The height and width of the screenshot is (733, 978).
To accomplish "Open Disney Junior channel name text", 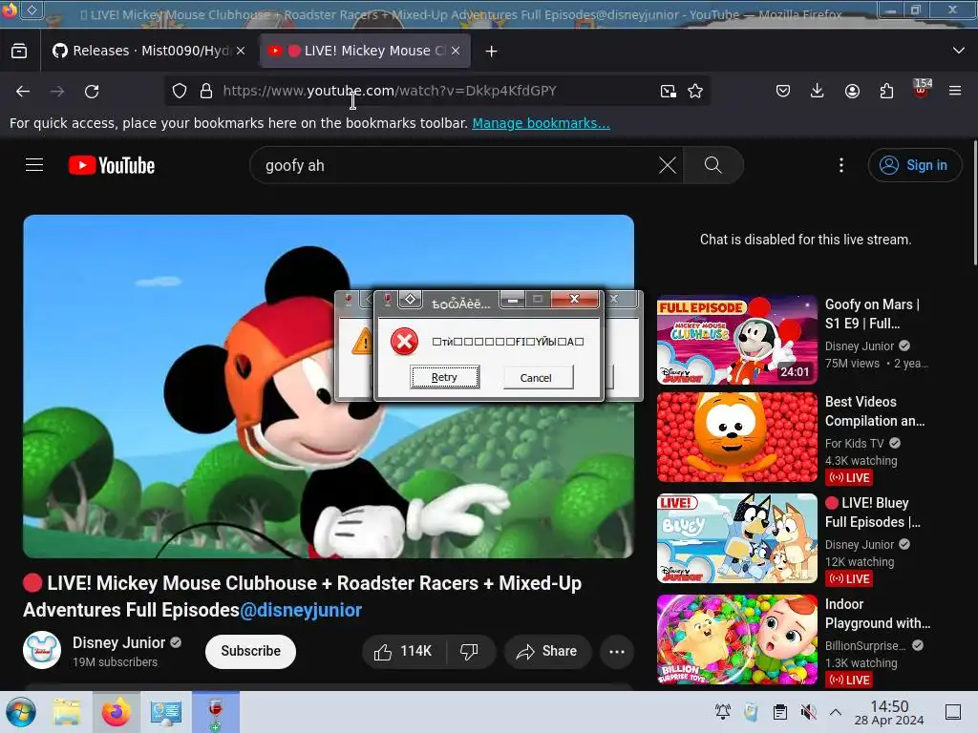I will tap(118, 642).
